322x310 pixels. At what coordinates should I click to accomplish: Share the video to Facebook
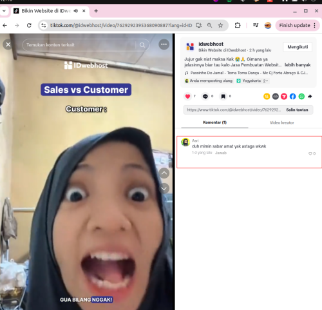pyautogui.click(x=292, y=97)
